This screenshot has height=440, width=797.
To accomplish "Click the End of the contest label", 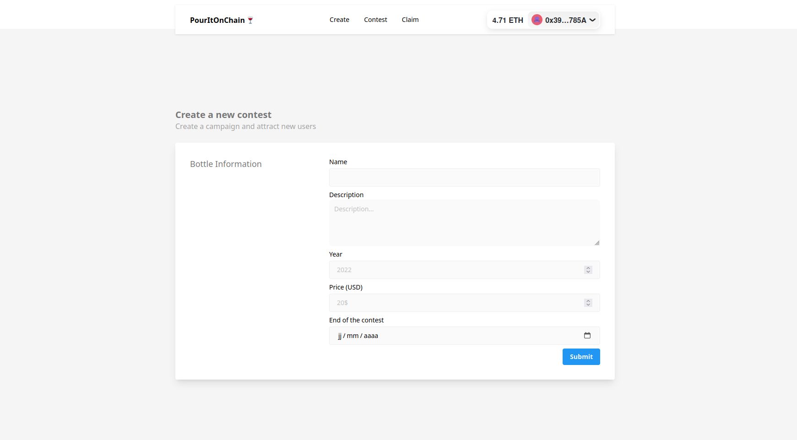I will click(356, 320).
